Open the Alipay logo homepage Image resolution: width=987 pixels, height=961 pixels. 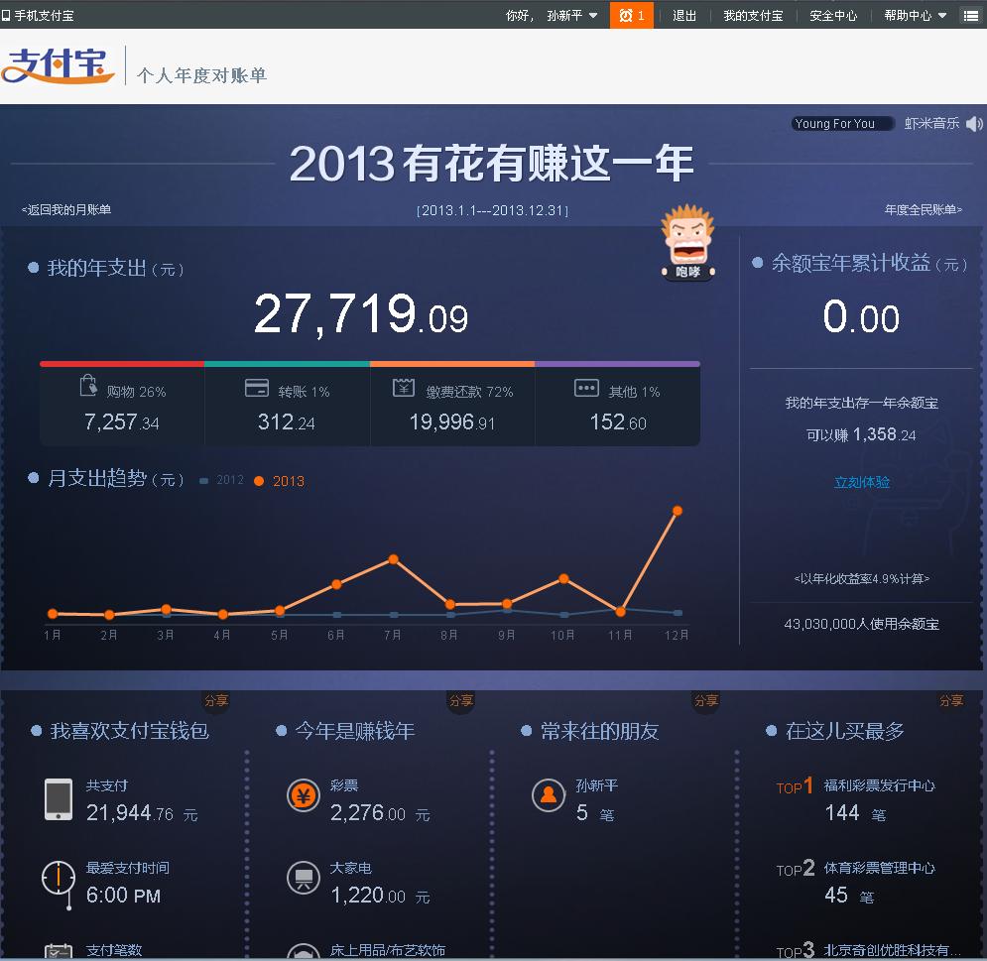[x=58, y=65]
